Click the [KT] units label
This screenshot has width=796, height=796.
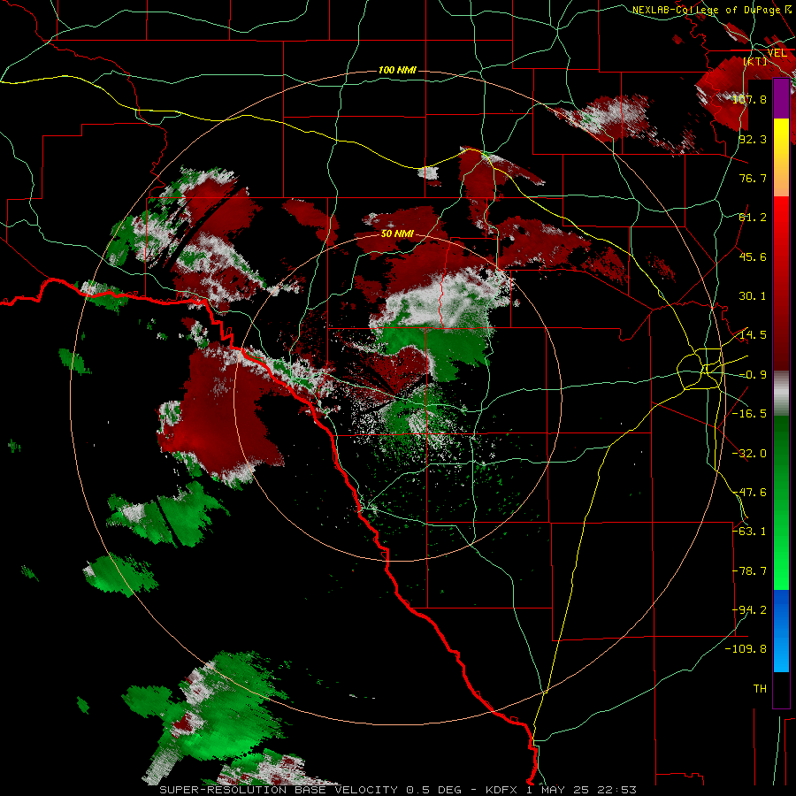755,61
